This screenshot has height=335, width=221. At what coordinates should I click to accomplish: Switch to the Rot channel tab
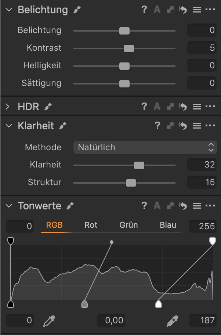pos(91,225)
